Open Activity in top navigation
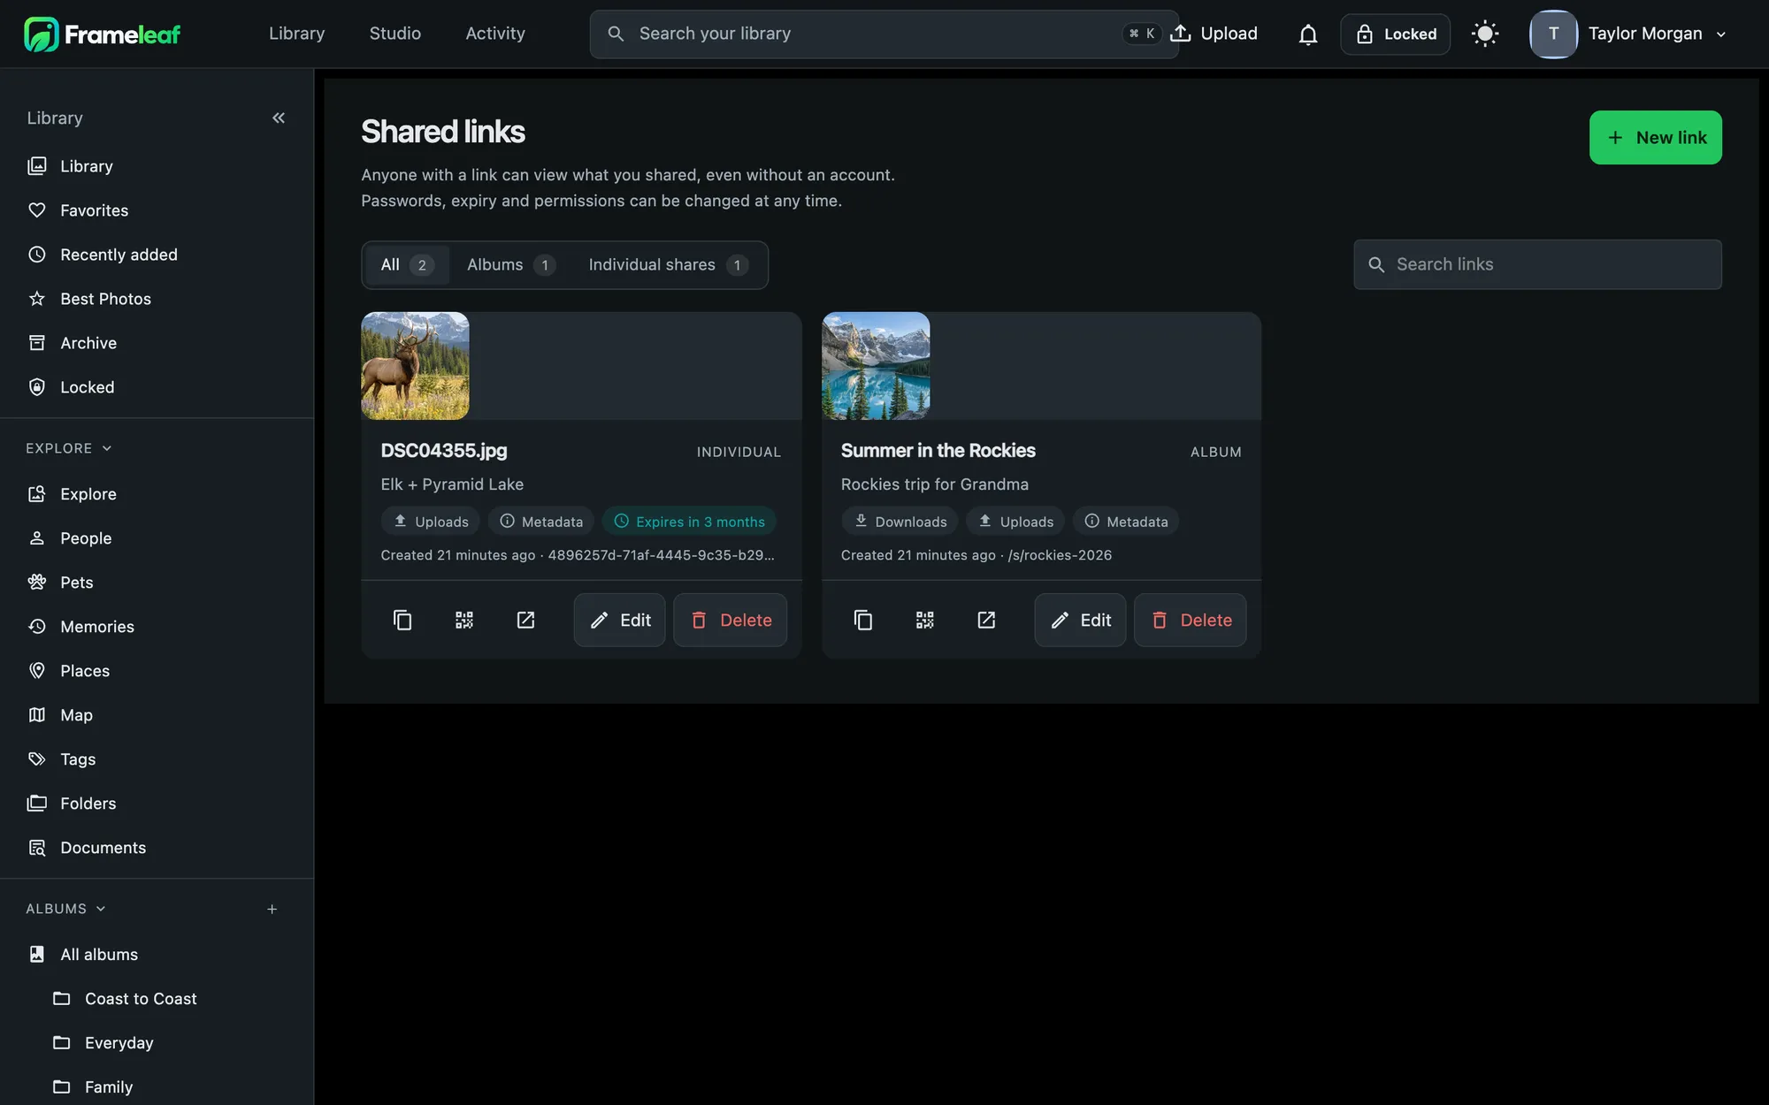Screen dimensions: 1769x1105 495,34
